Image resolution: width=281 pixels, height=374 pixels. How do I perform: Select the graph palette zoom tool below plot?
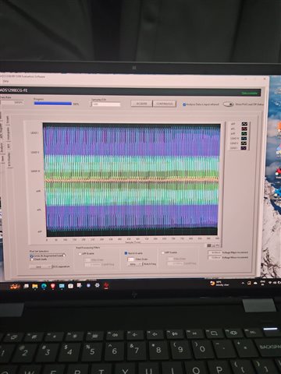point(215,245)
